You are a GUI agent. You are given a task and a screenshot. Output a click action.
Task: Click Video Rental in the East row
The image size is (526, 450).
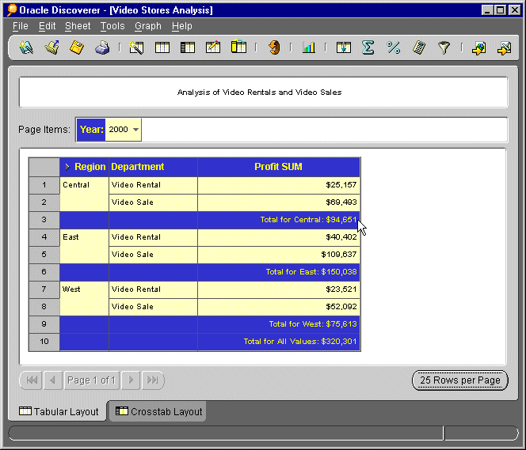tap(153, 237)
